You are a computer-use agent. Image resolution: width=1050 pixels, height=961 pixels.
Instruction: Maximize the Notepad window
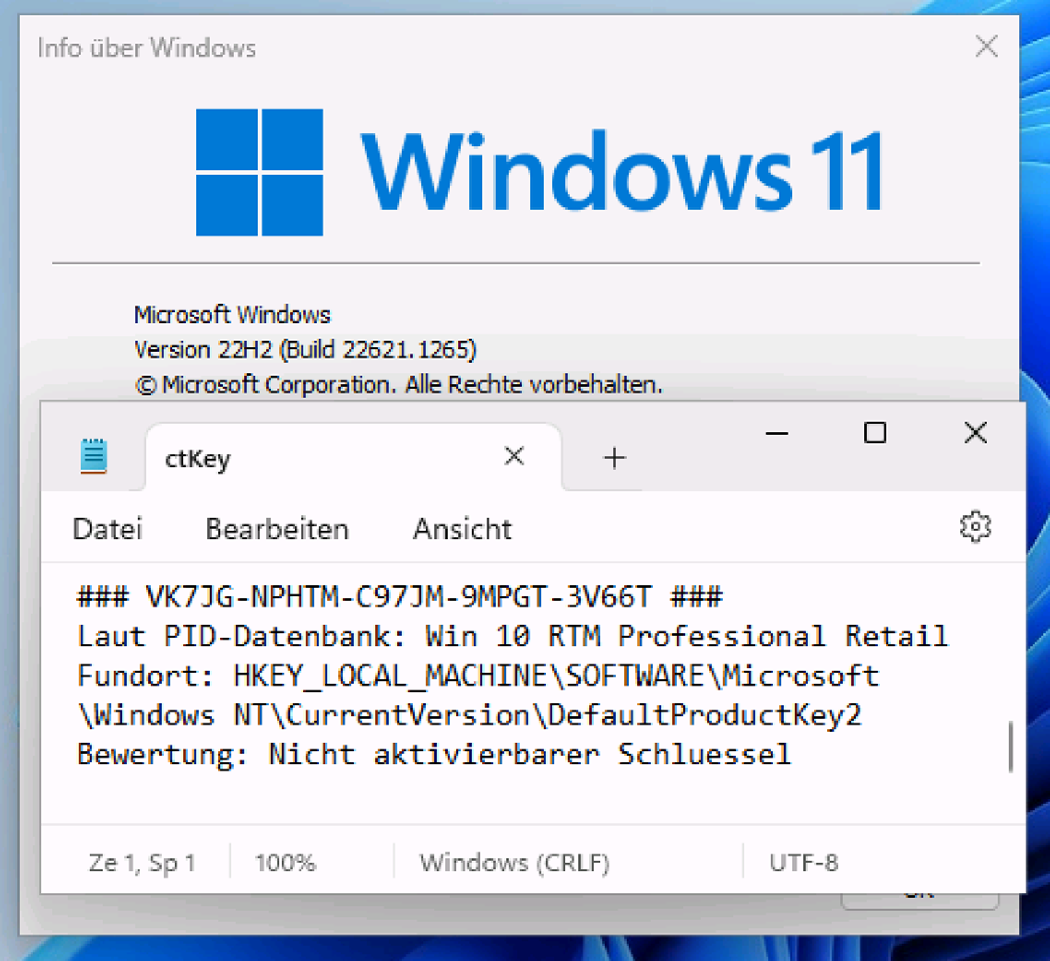tap(875, 433)
